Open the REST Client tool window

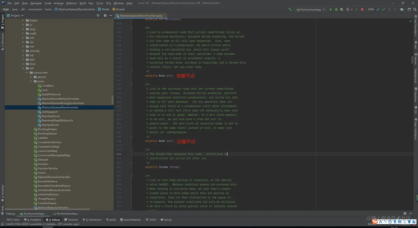point(13,220)
